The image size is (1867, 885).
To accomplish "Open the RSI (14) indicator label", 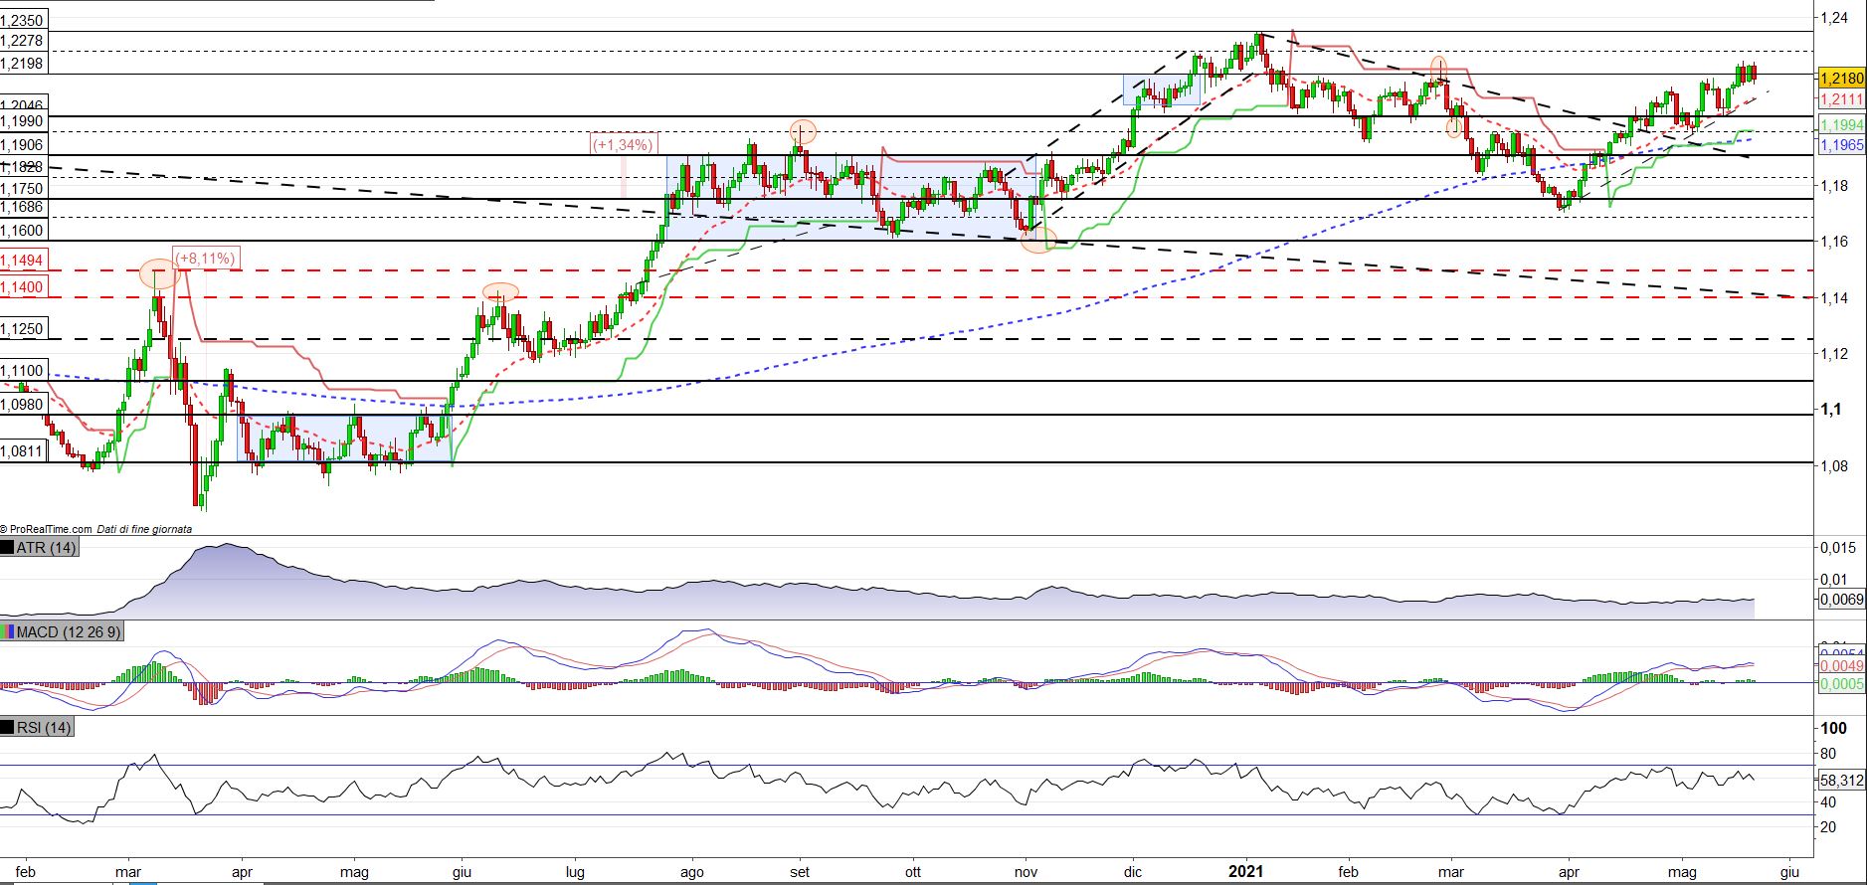I will point(45,728).
